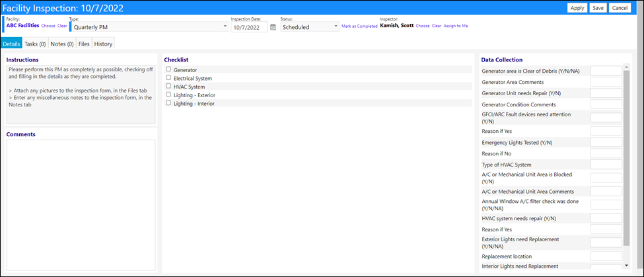Click Annual Window A/C filter check field

click(x=606, y=205)
